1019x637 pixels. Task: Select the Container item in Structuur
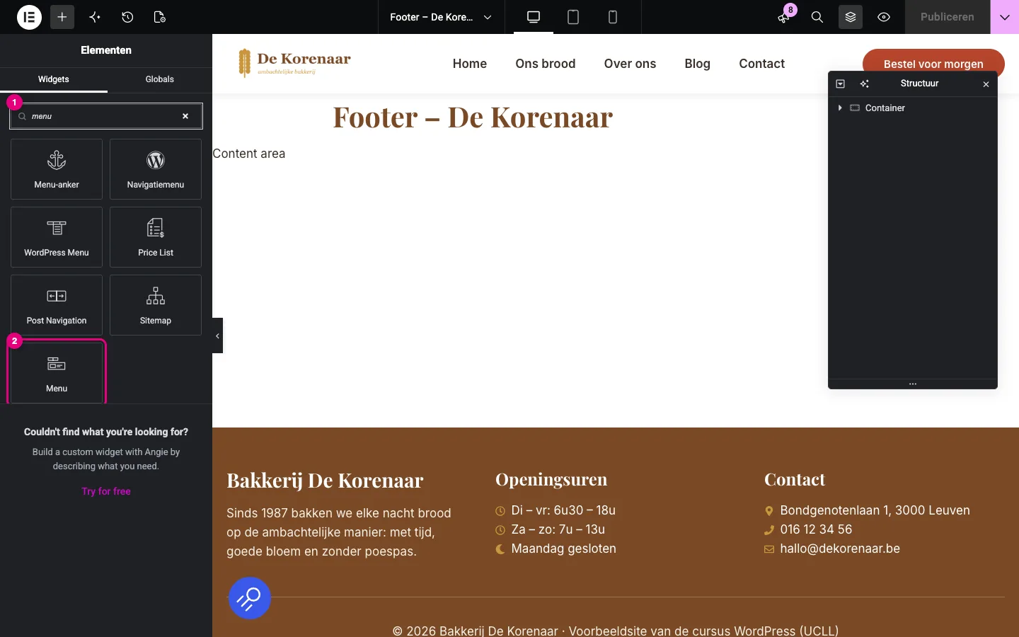click(913, 108)
